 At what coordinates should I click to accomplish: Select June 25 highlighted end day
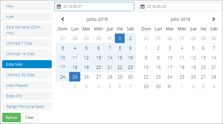pyautogui.click(x=75, y=77)
